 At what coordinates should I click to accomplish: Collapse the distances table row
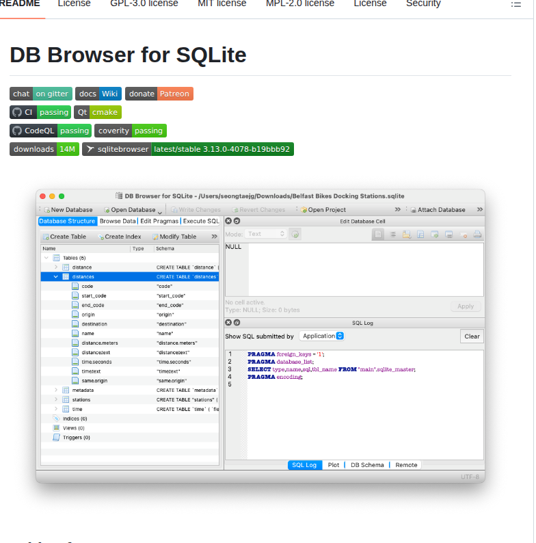coord(56,277)
